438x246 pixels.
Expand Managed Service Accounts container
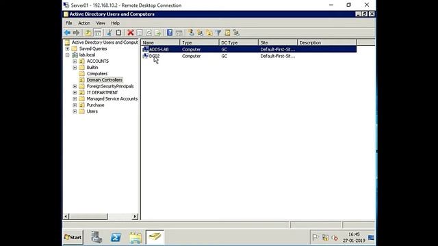75,98
